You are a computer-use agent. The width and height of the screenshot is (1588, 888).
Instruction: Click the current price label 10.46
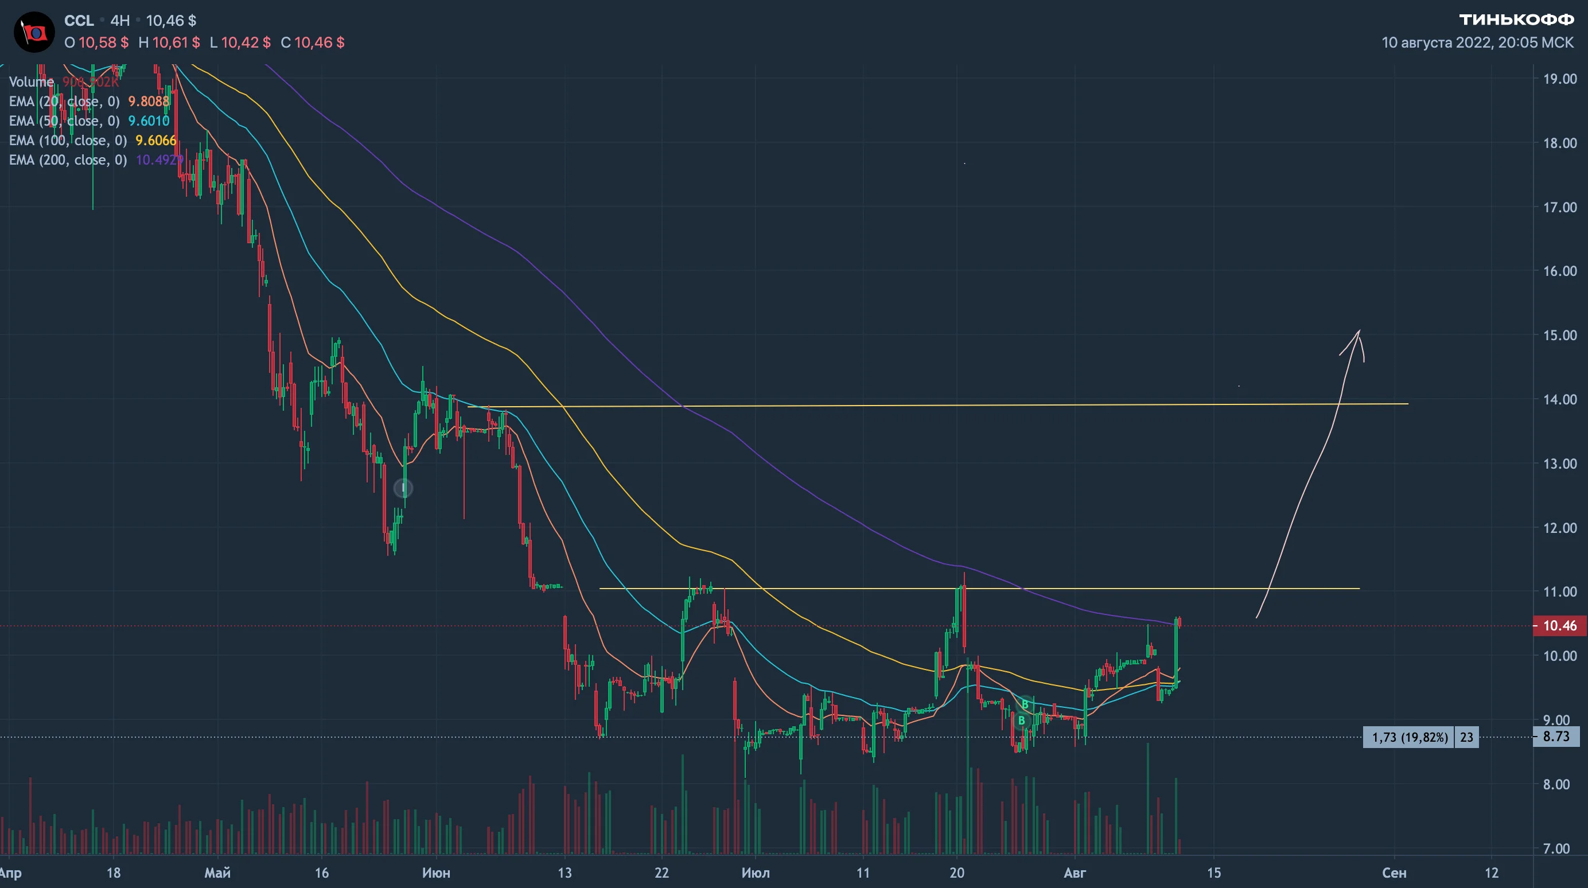point(1560,626)
